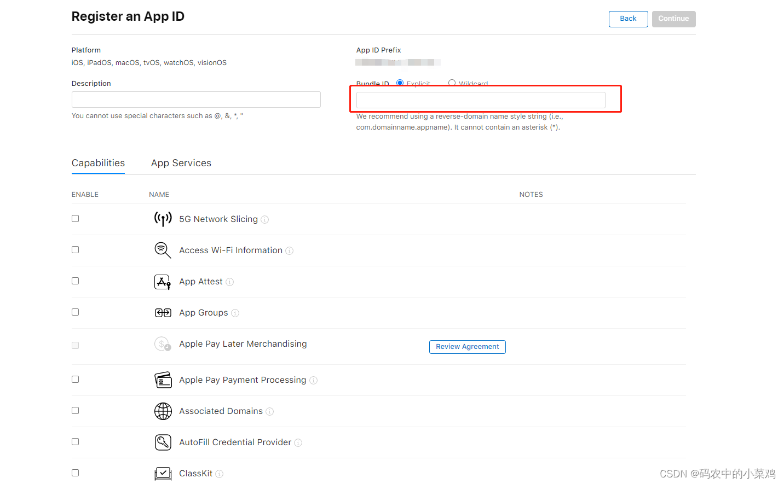Click the platform list text iOS, iPadOS, macOS
784x484 pixels.
click(149, 63)
